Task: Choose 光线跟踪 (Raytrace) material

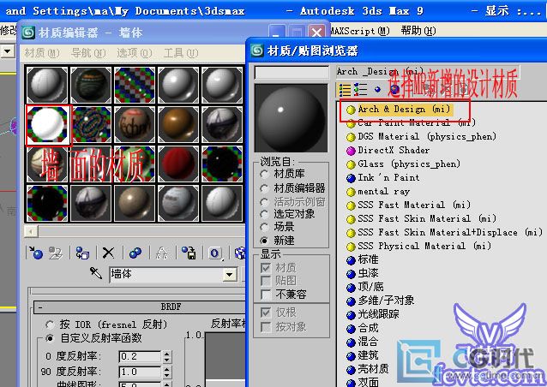Action: point(378,314)
